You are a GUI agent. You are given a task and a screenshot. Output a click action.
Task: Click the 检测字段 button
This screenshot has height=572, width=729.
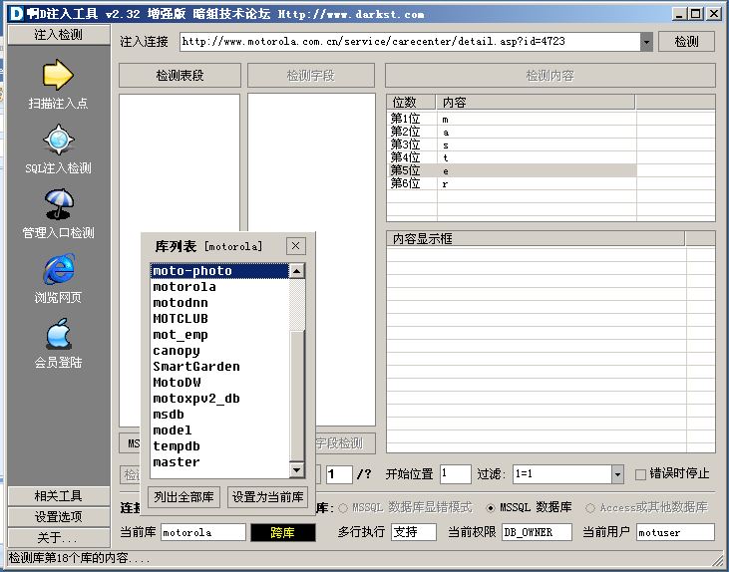tap(310, 76)
